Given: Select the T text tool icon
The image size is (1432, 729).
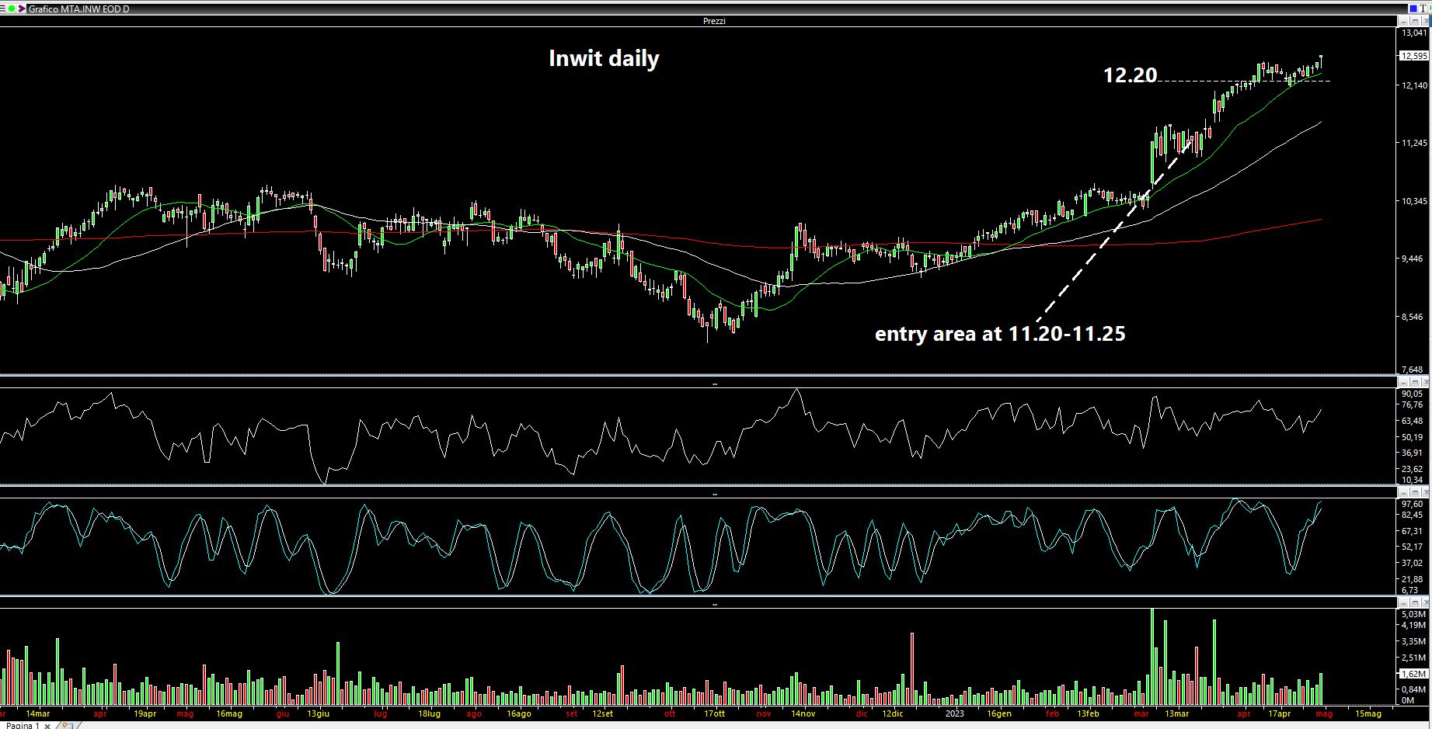Looking at the screenshot, I should click(x=1423, y=9).
